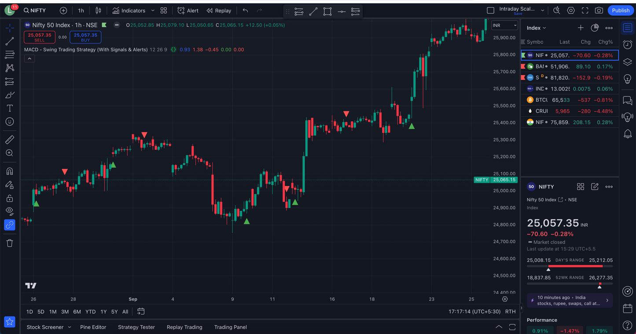Screen dimensions: 636x334
Task: Select rectangle tool in floating toolbar
Action: (x=327, y=12)
